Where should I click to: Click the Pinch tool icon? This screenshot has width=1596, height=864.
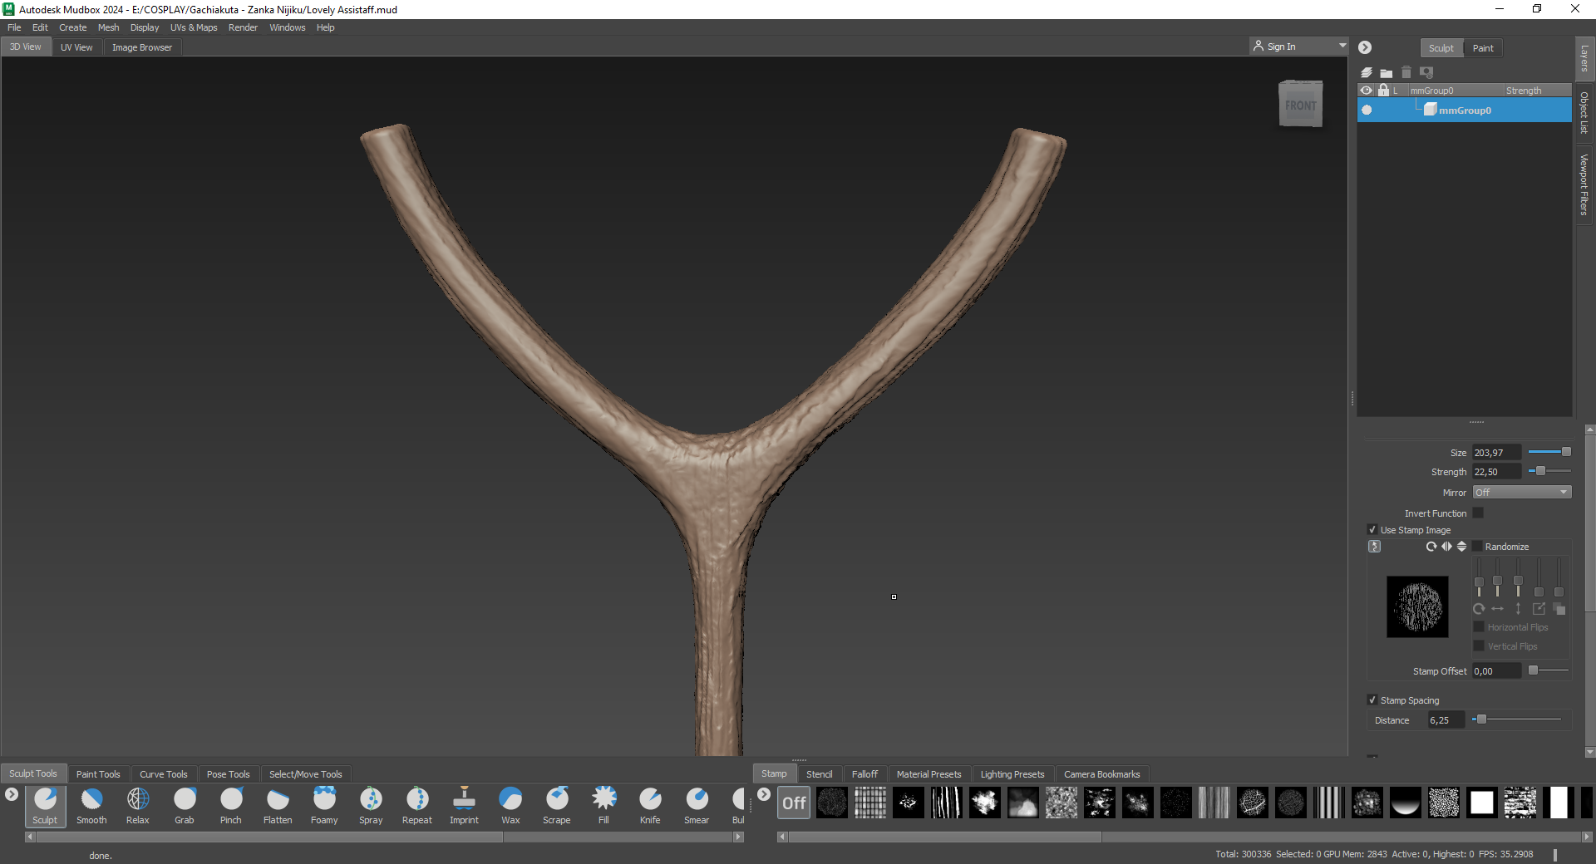(231, 800)
